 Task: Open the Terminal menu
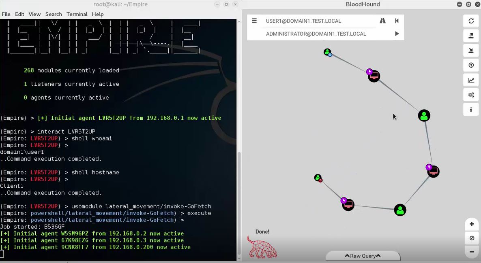(77, 14)
